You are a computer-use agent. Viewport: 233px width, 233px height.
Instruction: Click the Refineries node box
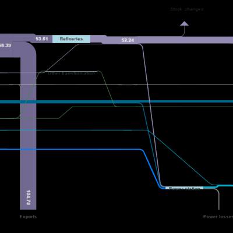[x=71, y=39]
